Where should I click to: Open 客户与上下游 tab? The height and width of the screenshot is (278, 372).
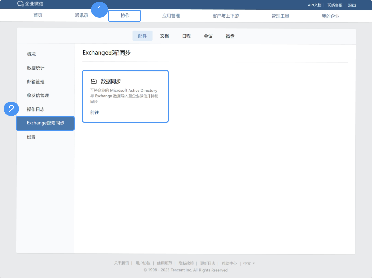point(226,16)
